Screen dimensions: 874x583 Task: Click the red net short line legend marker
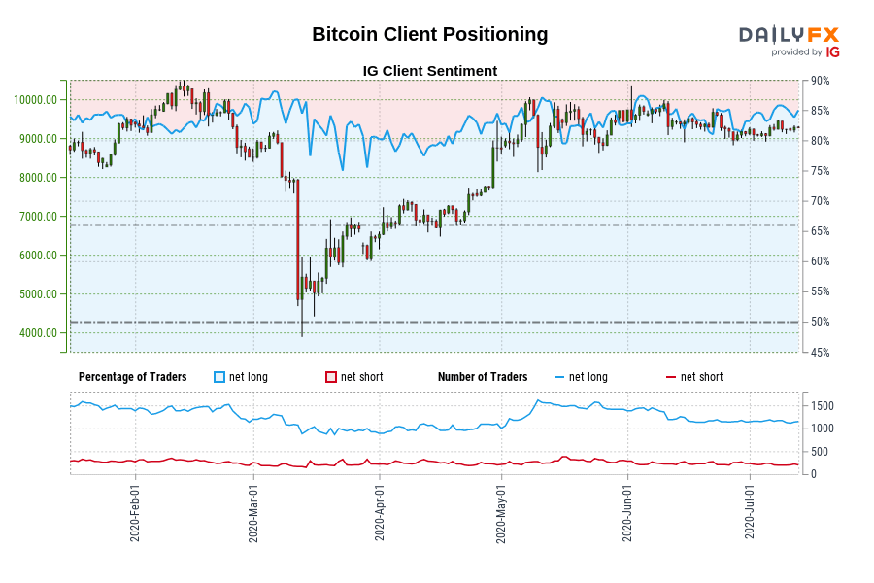click(x=671, y=378)
